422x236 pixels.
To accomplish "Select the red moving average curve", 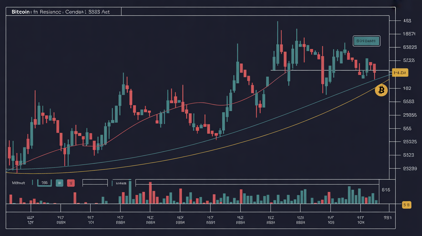I will point(180,105).
